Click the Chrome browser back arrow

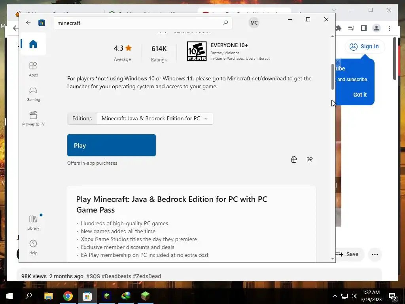click(x=16, y=28)
